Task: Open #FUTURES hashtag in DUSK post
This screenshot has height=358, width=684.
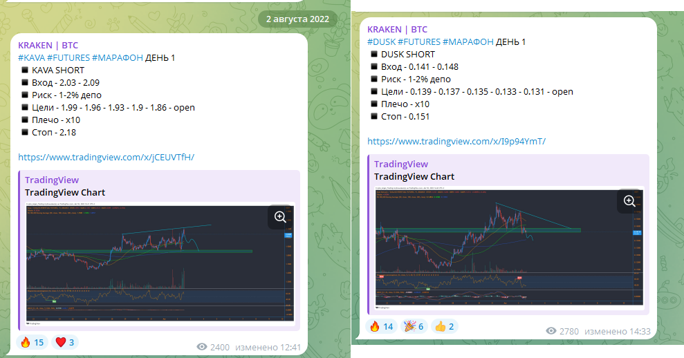Action: 419,42
